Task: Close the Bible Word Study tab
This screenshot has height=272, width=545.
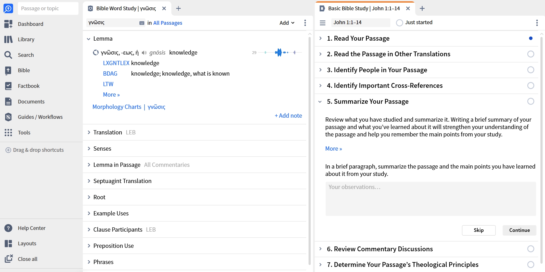Action: coord(164,9)
